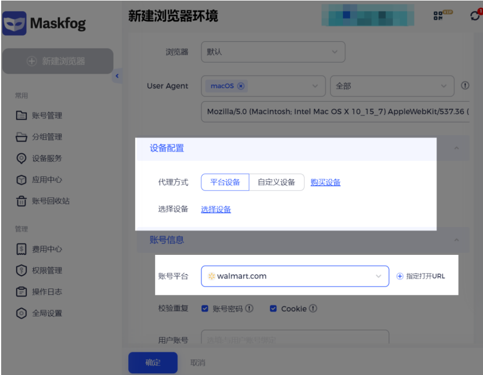Click the 权限管理 shield icon
The height and width of the screenshot is (375, 483).
click(21, 271)
